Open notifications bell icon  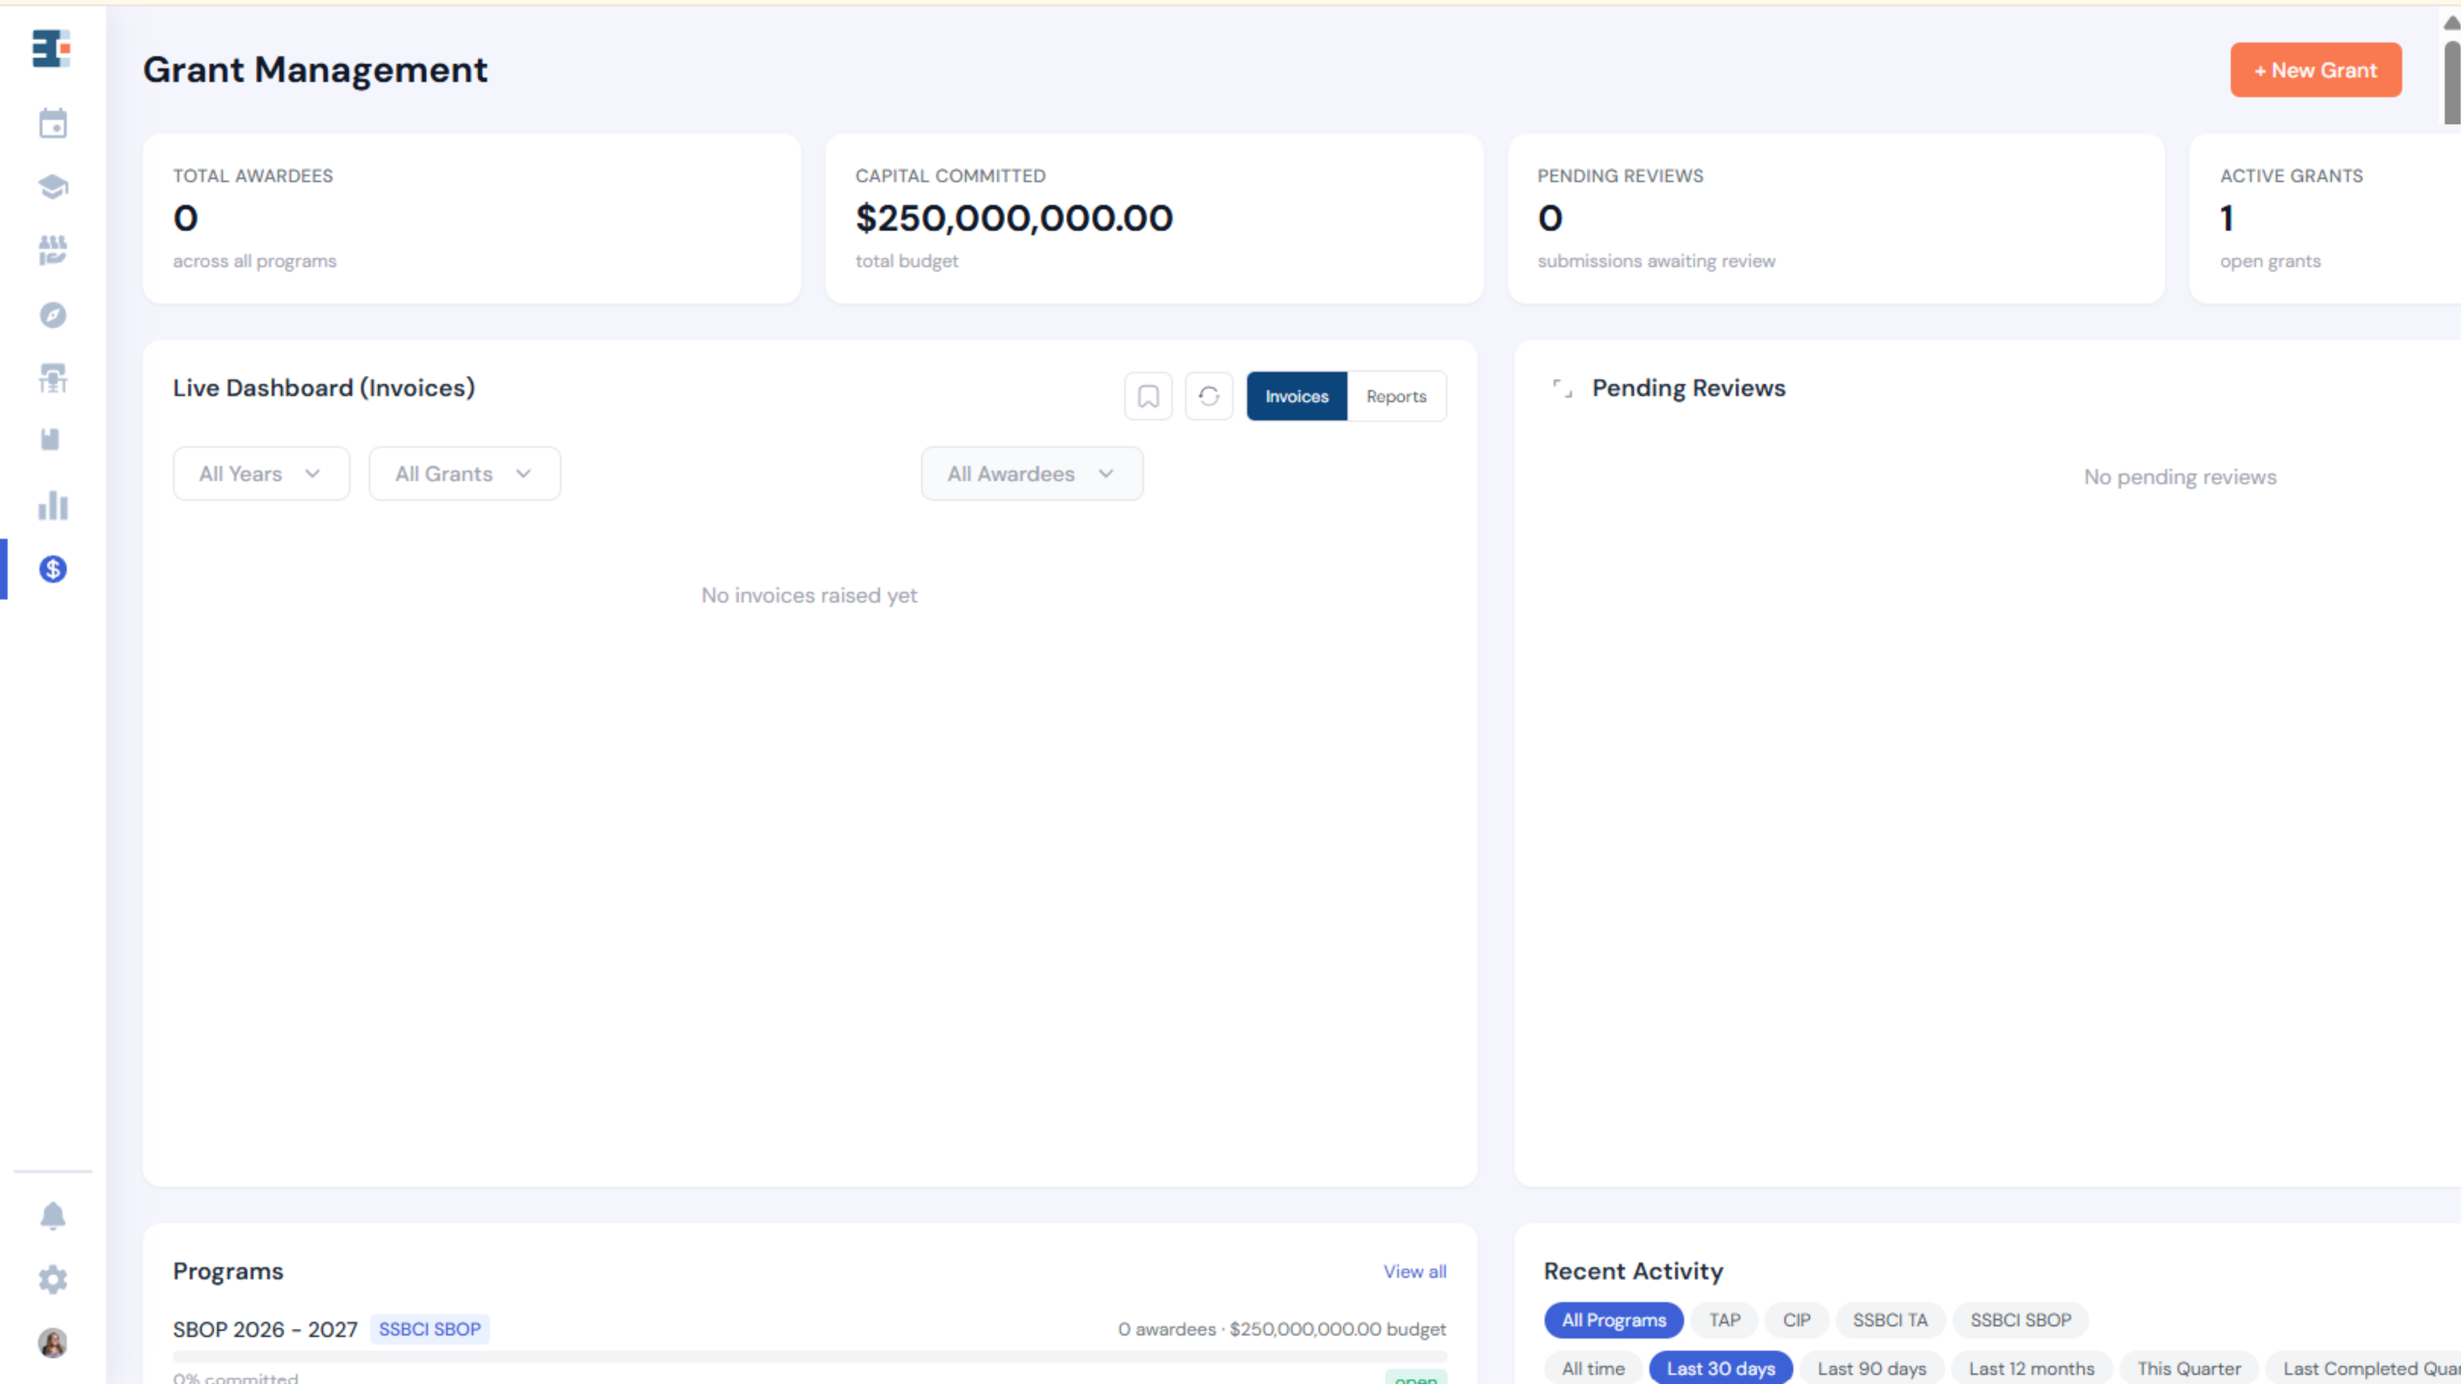[53, 1216]
